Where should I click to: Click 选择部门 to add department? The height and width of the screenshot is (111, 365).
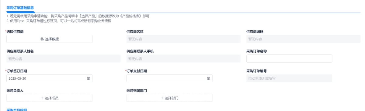click(x=169, y=98)
